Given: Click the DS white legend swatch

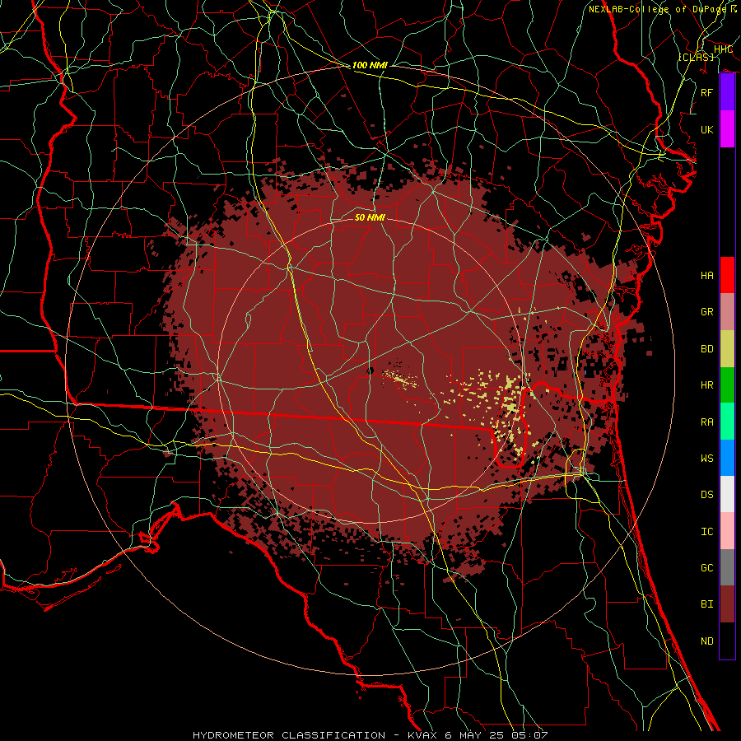Looking at the screenshot, I should pos(727,494).
